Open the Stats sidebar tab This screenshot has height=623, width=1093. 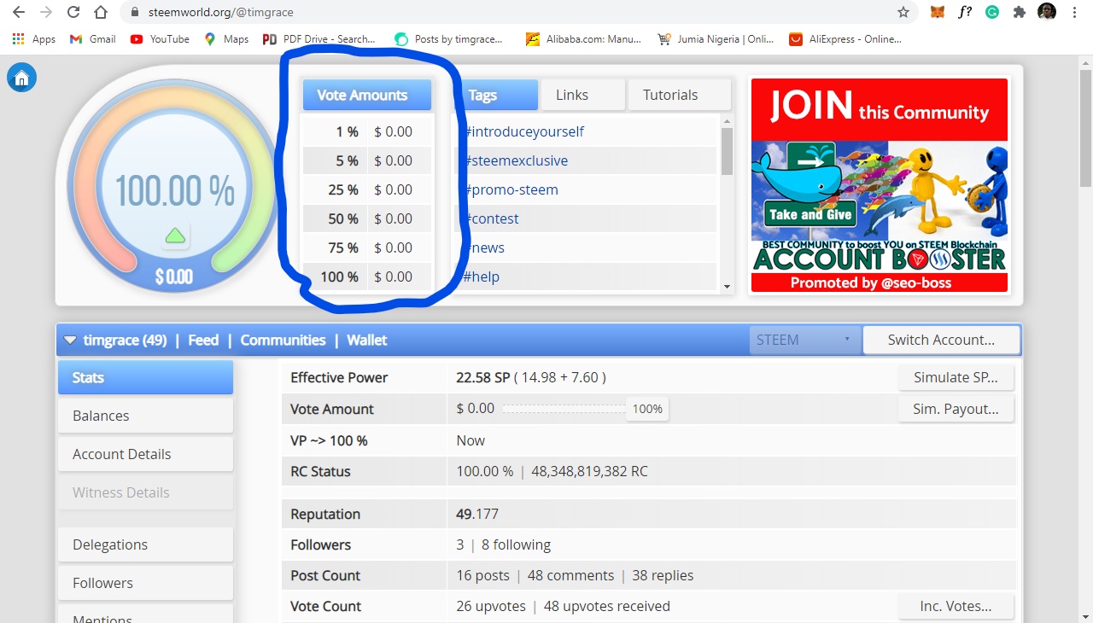click(145, 377)
